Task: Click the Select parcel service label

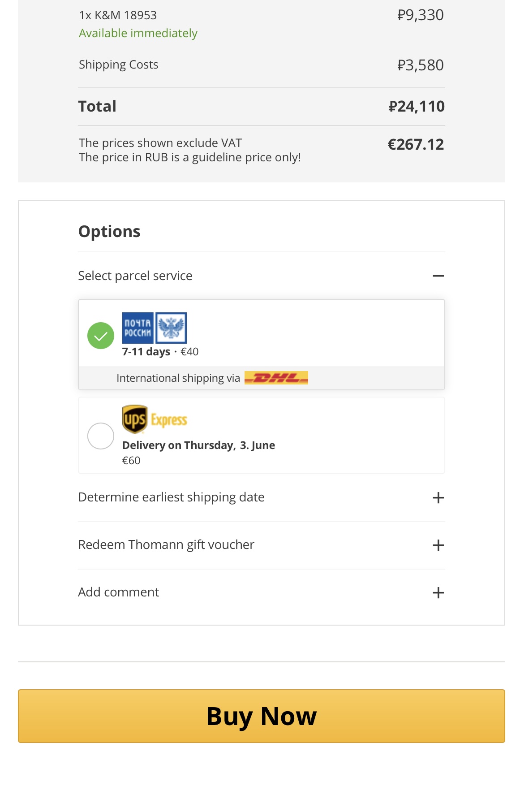Action: [135, 276]
